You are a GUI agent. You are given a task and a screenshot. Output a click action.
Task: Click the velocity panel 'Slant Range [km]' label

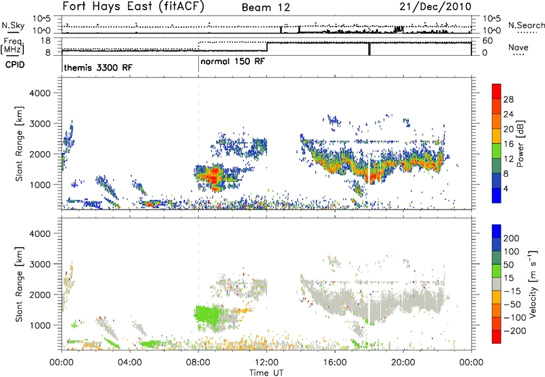[x=19, y=284]
